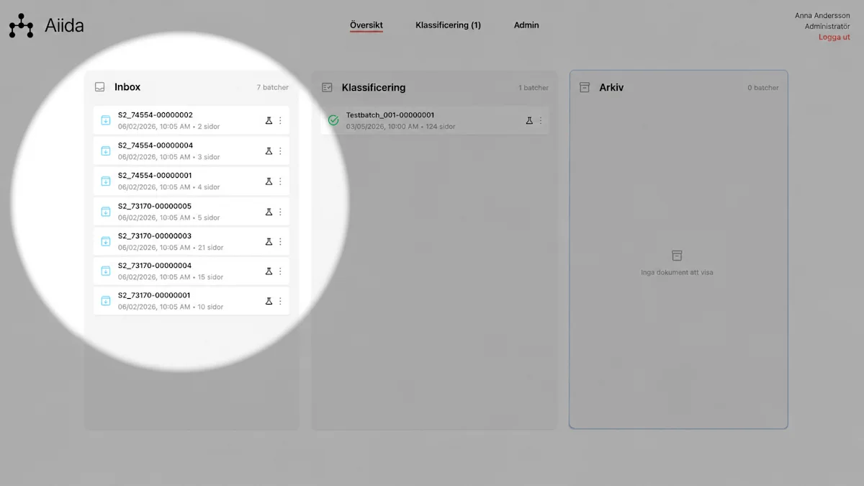The height and width of the screenshot is (486, 864).
Task: Click the batch icon beside S2_74554-00000002
Action: tap(106, 120)
